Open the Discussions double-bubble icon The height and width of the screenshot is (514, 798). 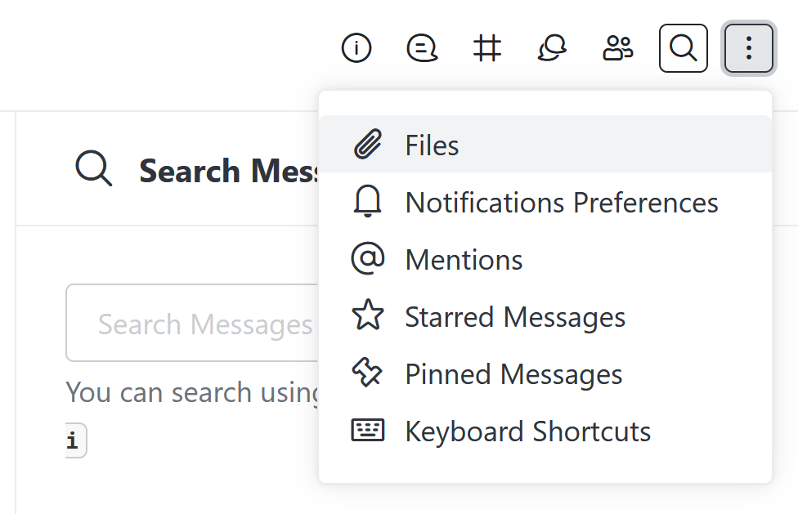[x=553, y=49]
